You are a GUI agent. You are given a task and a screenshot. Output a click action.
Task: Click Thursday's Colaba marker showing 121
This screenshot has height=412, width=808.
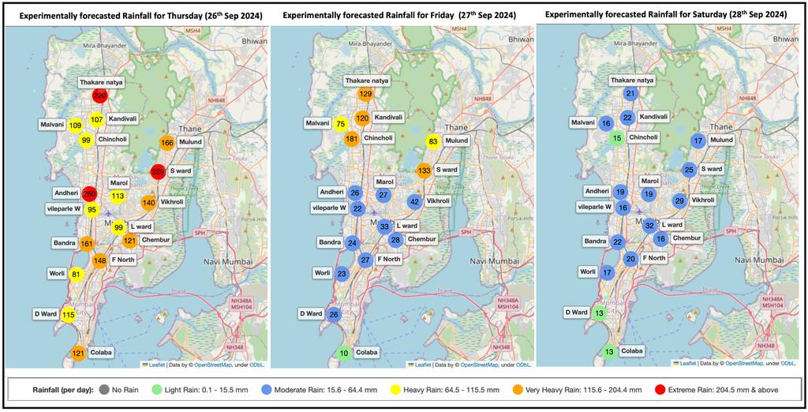(x=78, y=353)
